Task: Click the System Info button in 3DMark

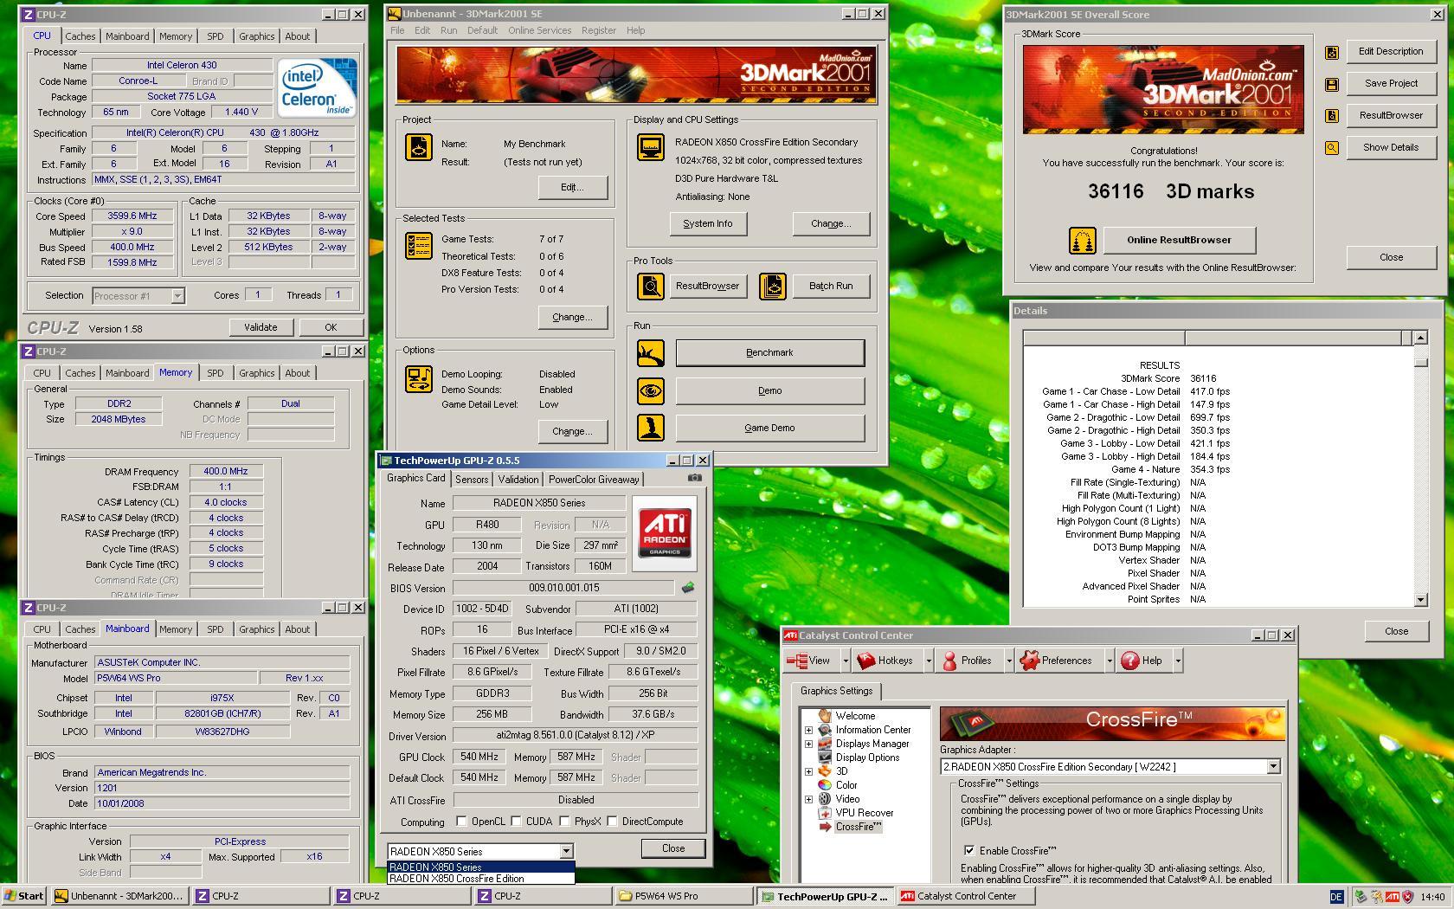Action: 707,223
